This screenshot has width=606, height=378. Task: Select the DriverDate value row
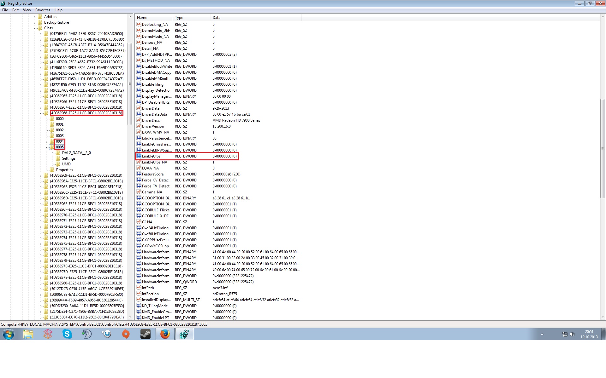coord(218,108)
